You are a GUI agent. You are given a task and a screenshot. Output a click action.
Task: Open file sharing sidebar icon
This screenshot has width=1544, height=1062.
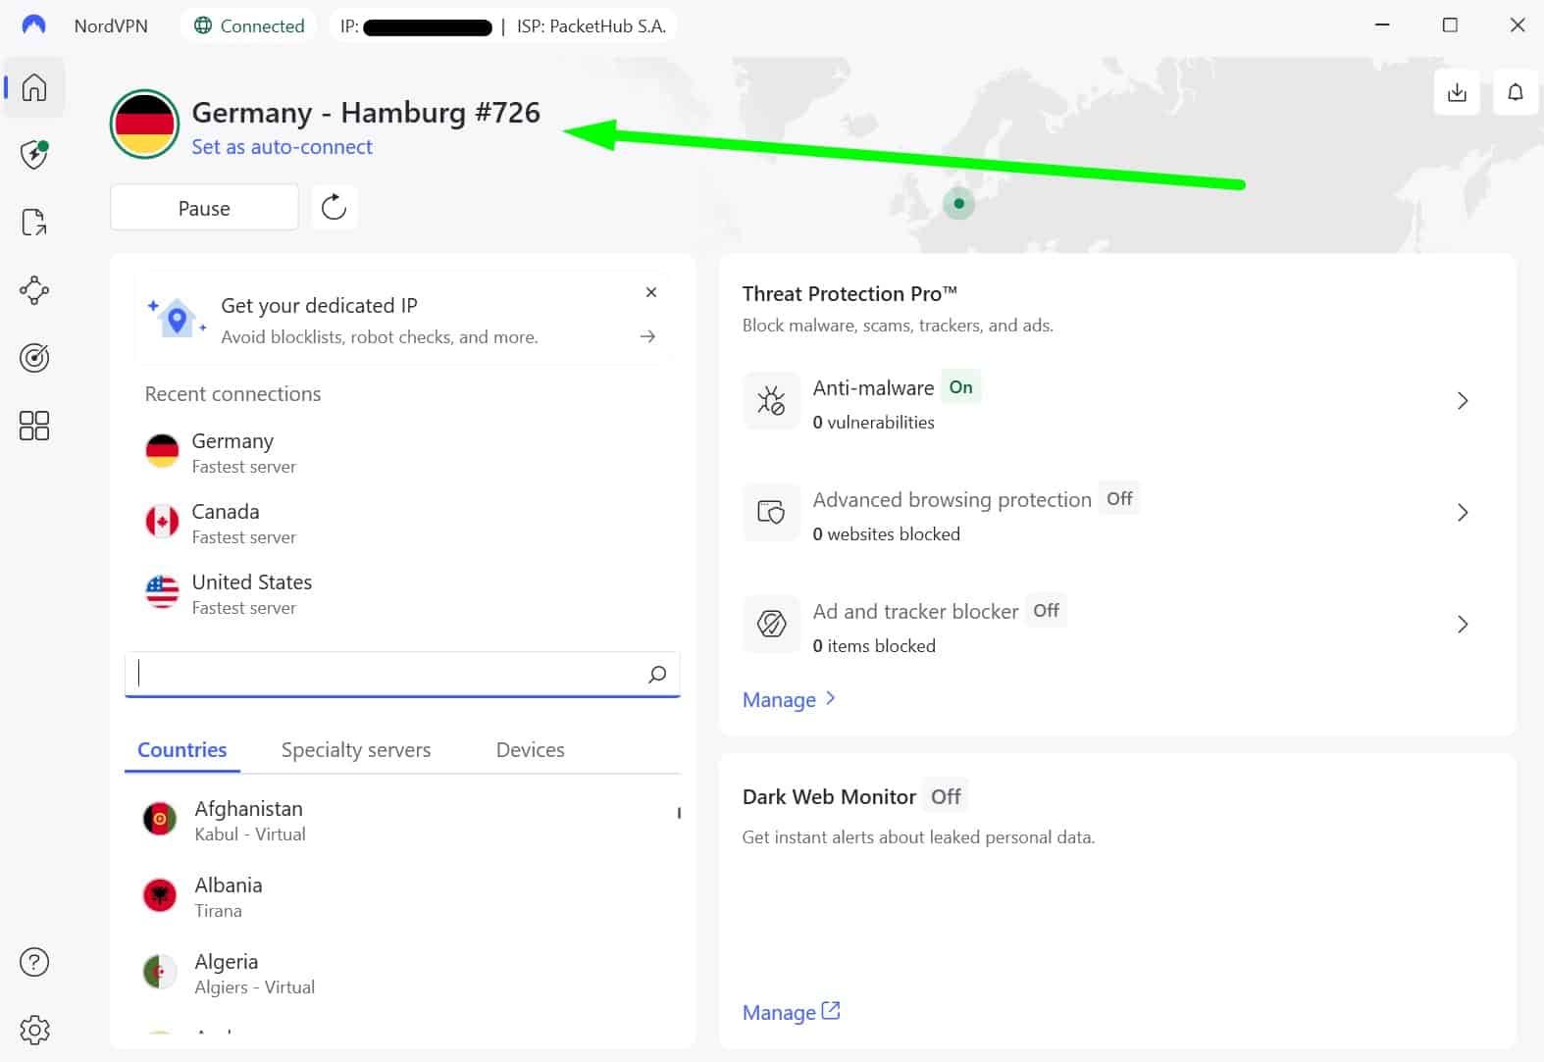tap(34, 223)
